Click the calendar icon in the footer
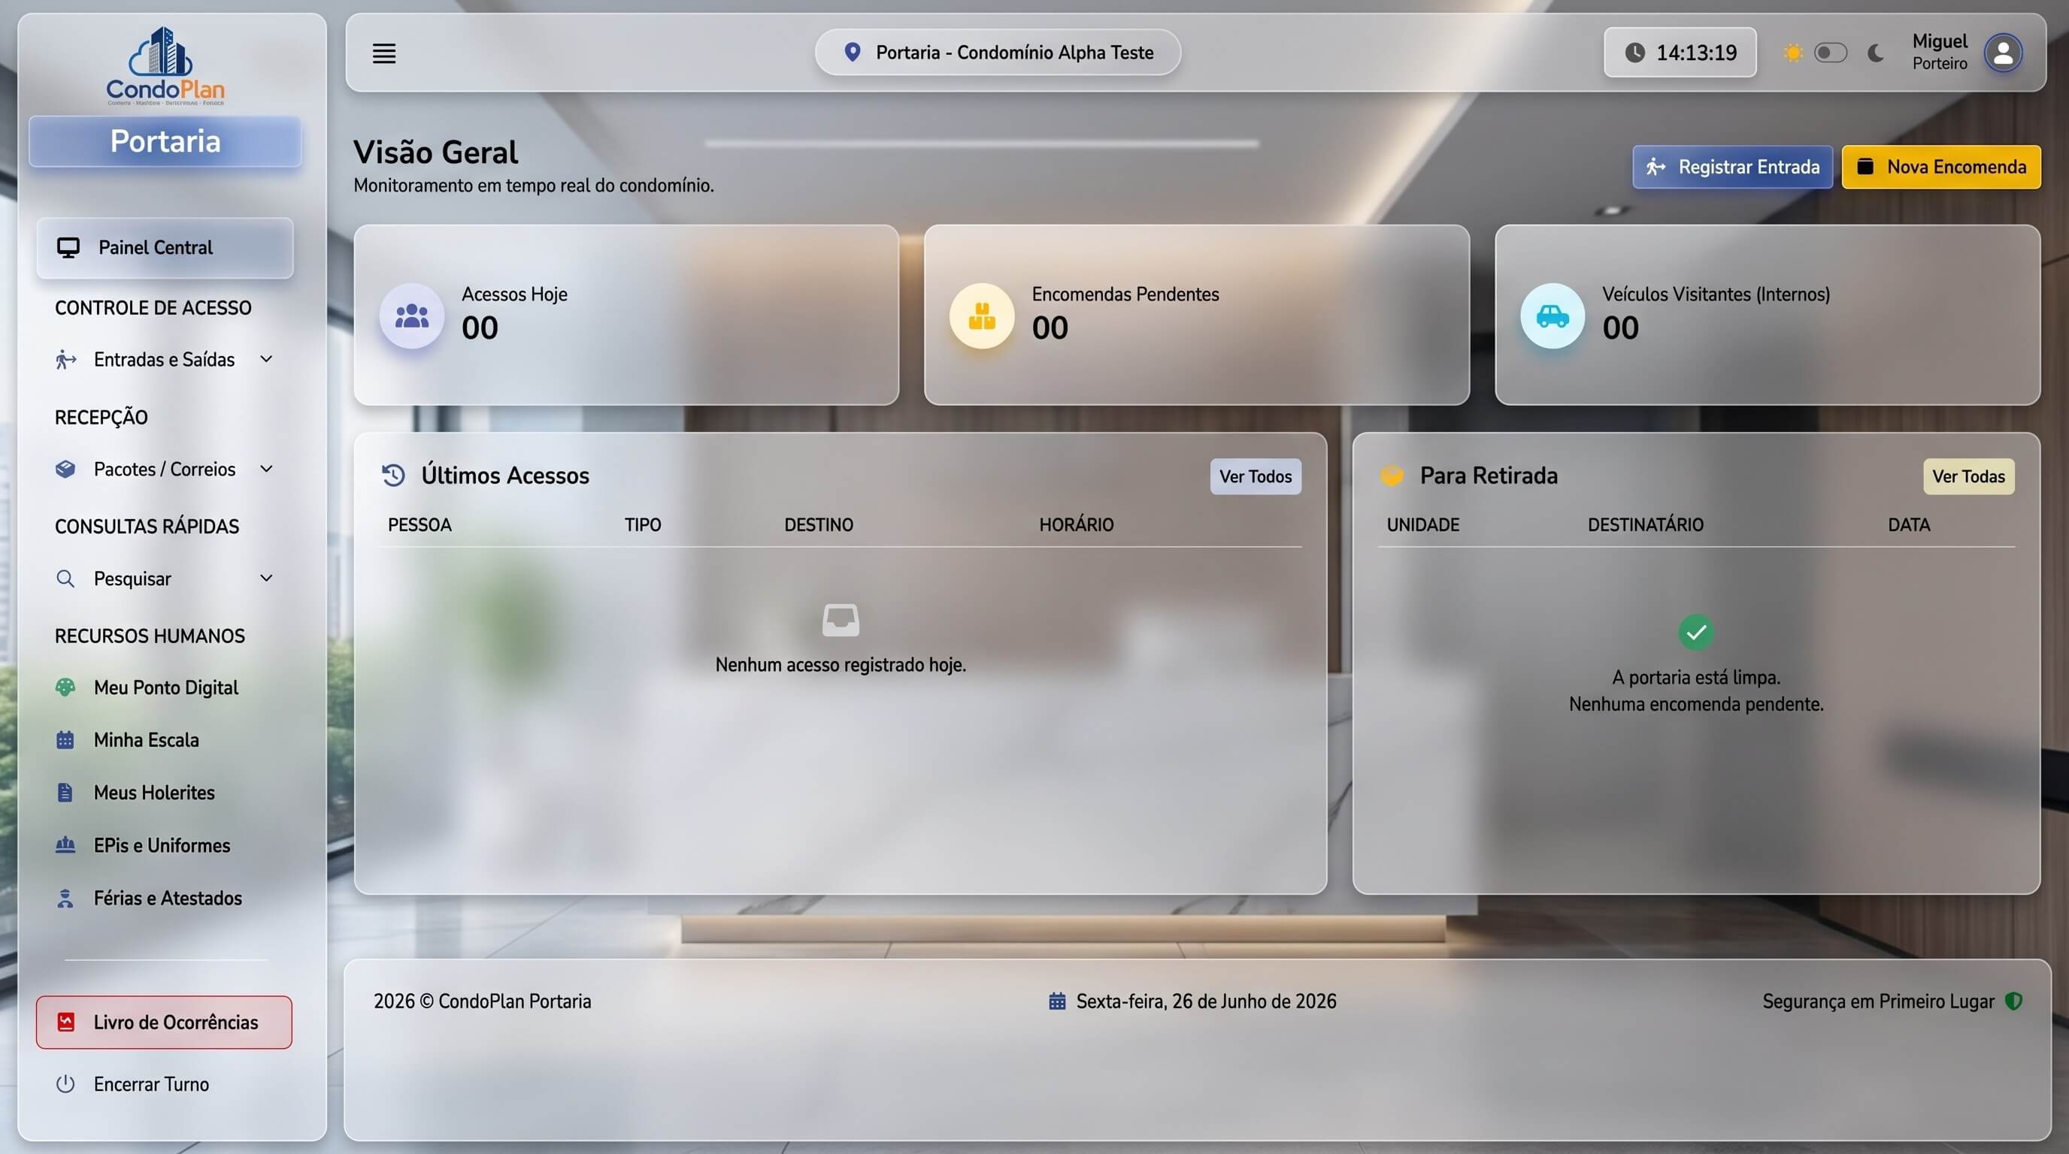This screenshot has width=2069, height=1154. [1057, 1001]
